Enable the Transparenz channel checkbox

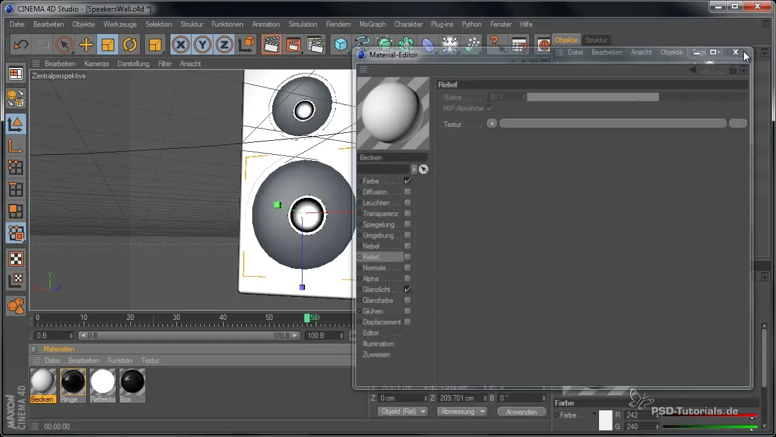click(x=407, y=214)
